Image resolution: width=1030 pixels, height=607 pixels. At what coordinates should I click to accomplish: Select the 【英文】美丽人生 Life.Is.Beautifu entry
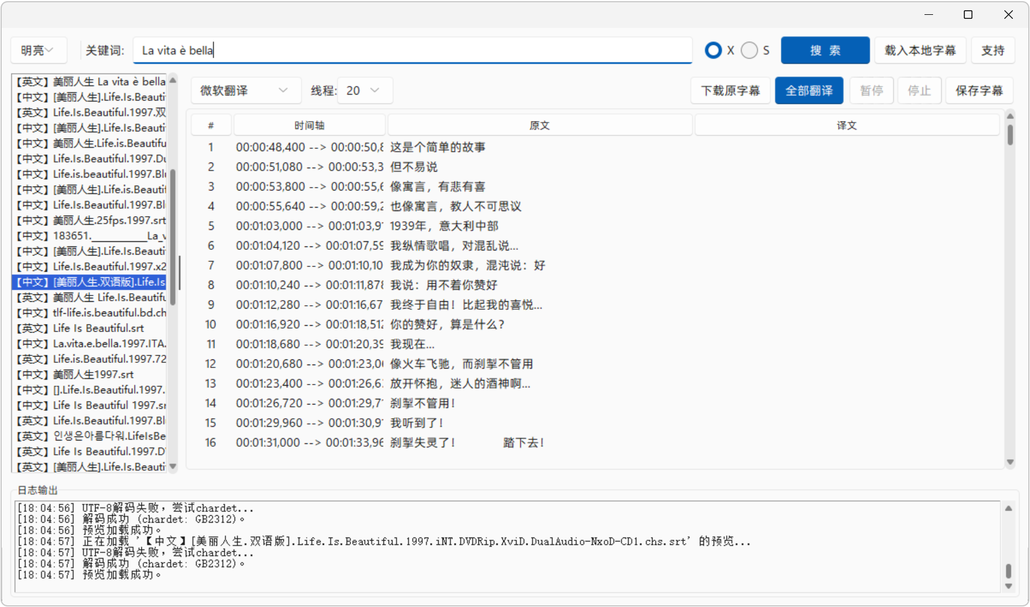click(x=90, y=297)
